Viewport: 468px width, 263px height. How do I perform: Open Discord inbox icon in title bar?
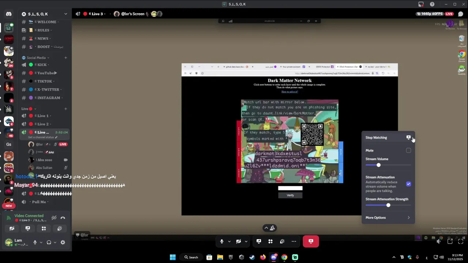[x=421, y=4]
